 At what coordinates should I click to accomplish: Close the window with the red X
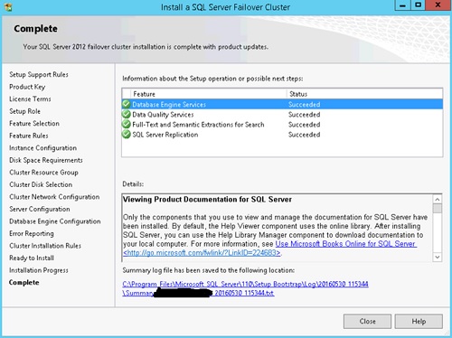pos(438,5)
